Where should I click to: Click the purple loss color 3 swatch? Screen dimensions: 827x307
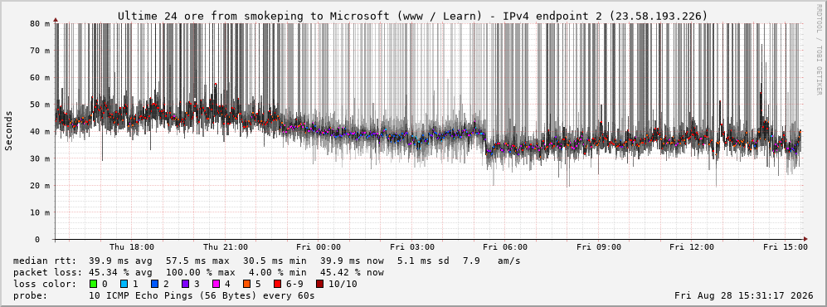(186, 284)
